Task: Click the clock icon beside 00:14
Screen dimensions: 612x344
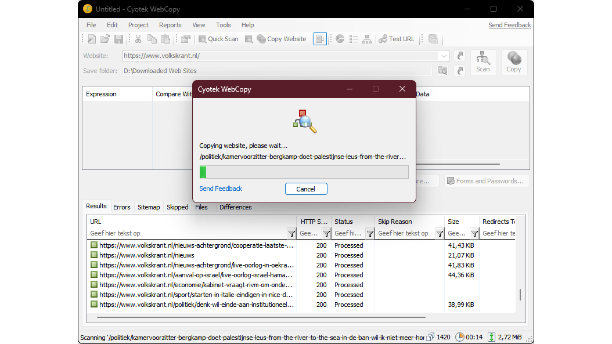Action: pyautogui.click(x=460, y=337)
